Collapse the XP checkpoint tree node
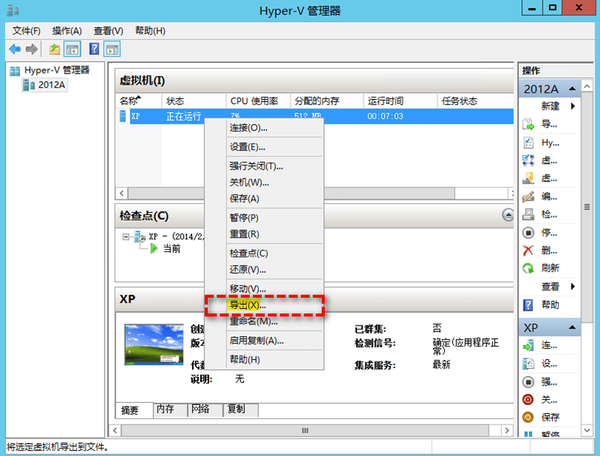The image size is (600, 456). 125,237
